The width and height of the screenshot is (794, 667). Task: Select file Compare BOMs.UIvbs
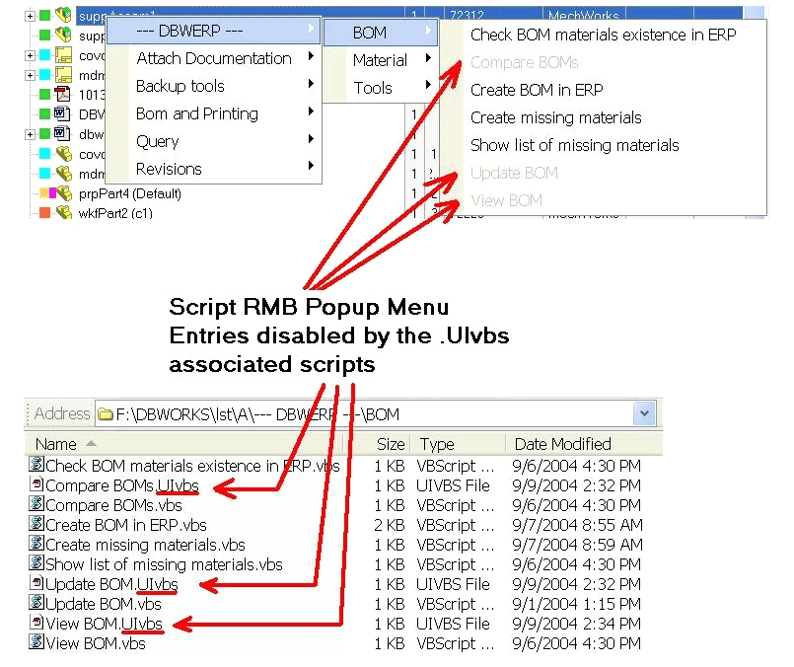(122, 485)
